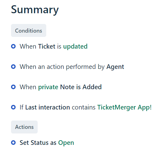This screenshot has height=159, width=166.
Task: Select the Actions label badge
Action: [x=25, y=127]
